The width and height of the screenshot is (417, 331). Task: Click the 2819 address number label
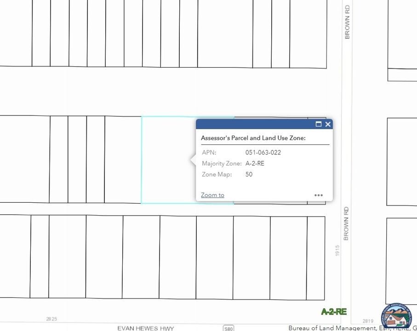368,321
